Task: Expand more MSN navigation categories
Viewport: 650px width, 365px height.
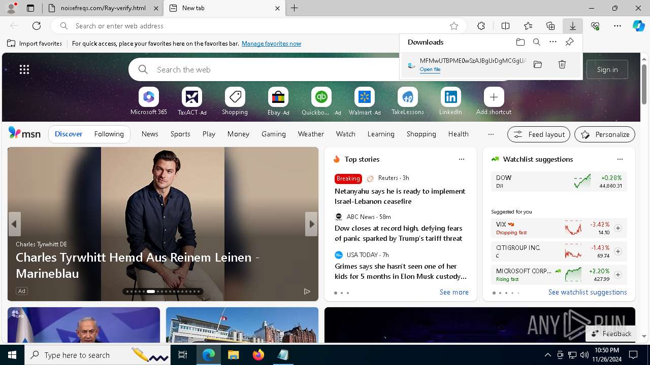Action: pyautogui.click(x=491, y=134)
